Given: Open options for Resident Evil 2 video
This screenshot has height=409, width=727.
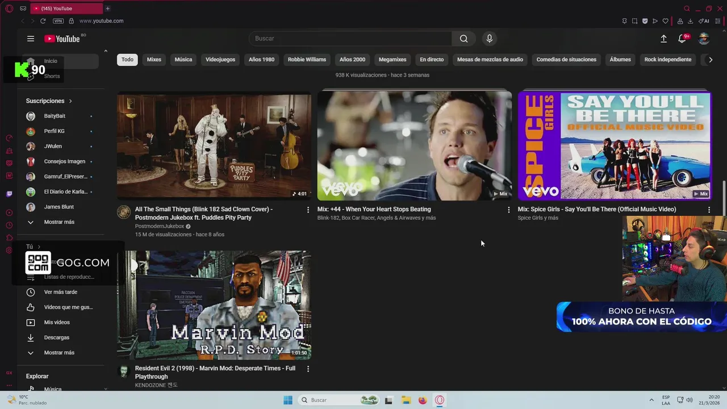Looking at the screenshot, I should point(308,369).
